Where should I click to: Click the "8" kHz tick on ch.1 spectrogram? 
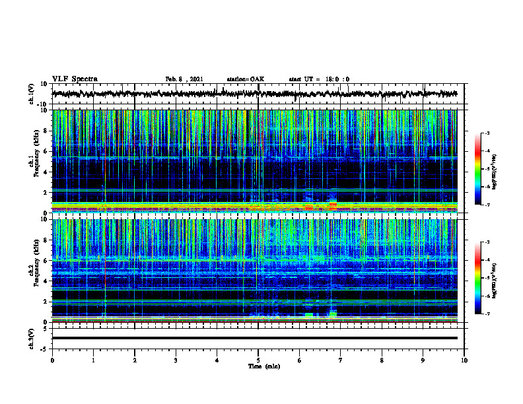46,131
